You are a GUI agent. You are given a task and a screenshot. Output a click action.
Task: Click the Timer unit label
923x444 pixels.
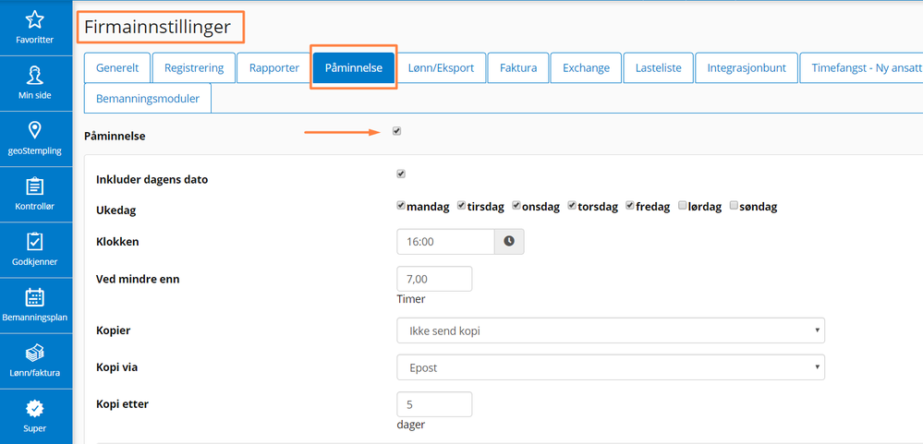click(411, 299)
